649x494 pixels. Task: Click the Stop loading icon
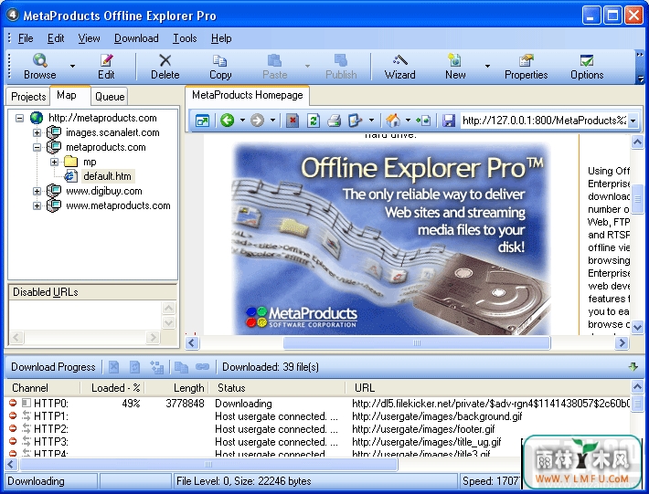(293, 121)
